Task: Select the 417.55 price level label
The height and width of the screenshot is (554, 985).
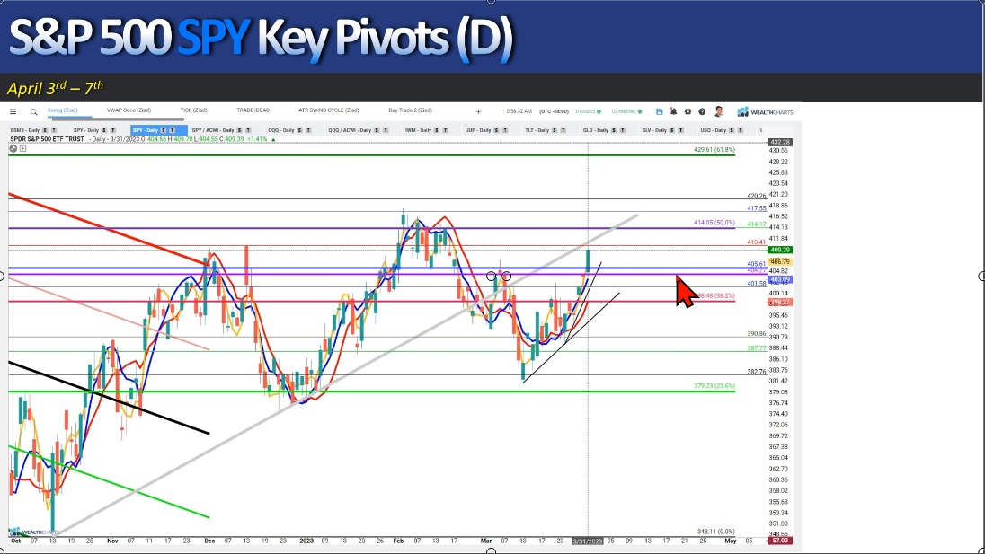Action: [x=757, y=208]
